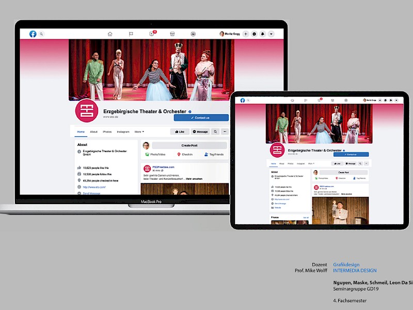Open Watch icon with red badge on tablet
The height and width of the screenshot is (310, 413).
coord(320,100)
